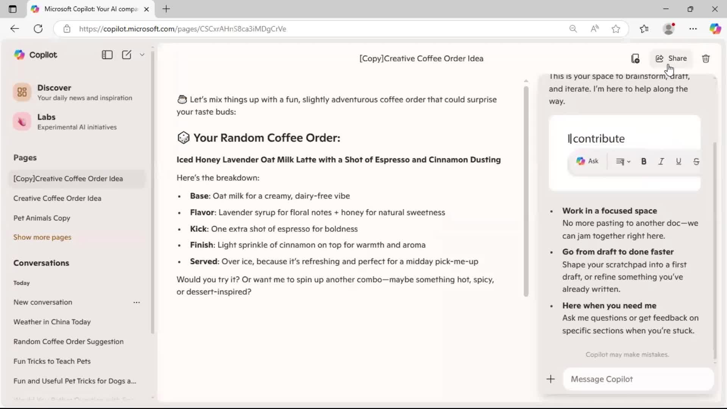This screenshot has width=727, height=409.
Task: Open the zoom magnifier in address bar
Action: (x=573, y=29)
